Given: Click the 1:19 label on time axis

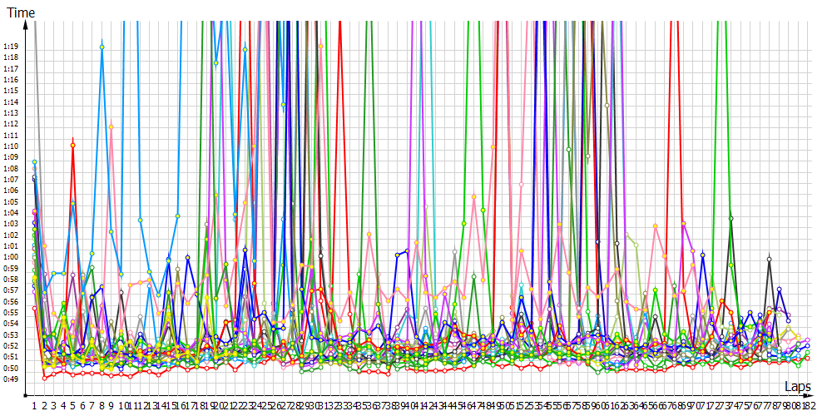Looking at the screenshot, I should [11, 47].
